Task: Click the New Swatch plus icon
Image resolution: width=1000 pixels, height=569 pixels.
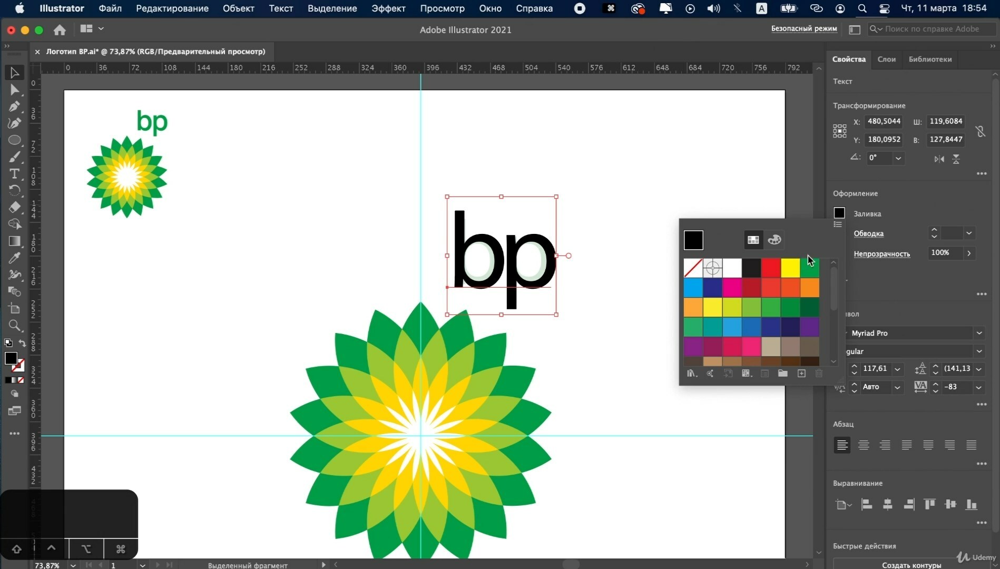Action: click(801, 374)
